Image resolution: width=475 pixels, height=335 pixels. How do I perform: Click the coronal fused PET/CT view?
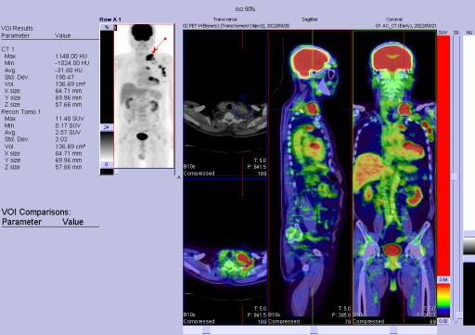coord(394,177)
